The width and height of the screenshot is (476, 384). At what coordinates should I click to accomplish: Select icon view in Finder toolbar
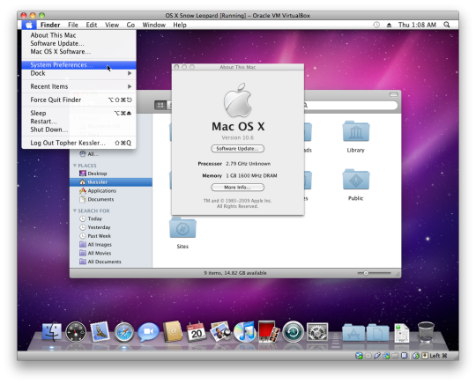pos(160,105)
